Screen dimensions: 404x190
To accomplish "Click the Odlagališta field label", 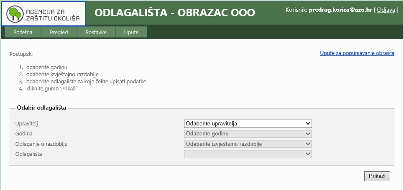I will pos(28,154).
